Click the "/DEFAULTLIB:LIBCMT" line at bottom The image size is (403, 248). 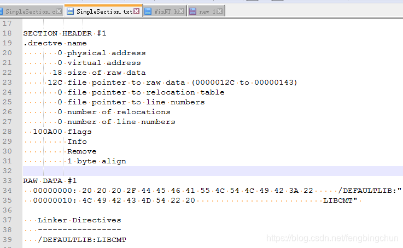click(x=82, y=240)
